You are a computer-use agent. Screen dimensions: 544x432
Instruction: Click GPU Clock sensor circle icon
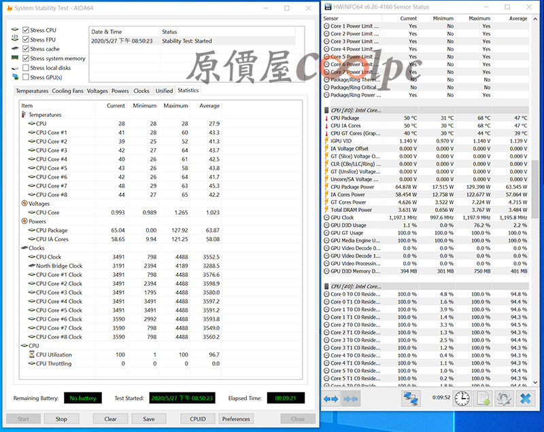tap(326, 217)
